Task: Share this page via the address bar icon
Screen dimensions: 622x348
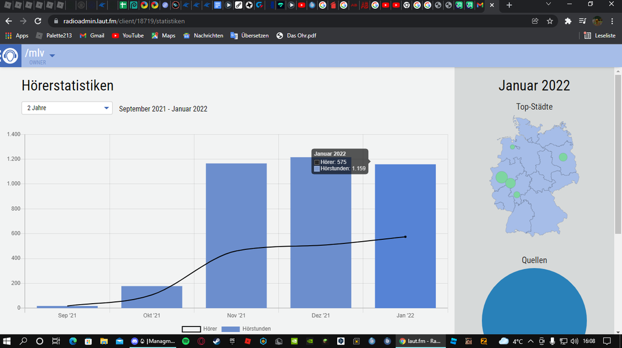Action: [x=534, y=21]
